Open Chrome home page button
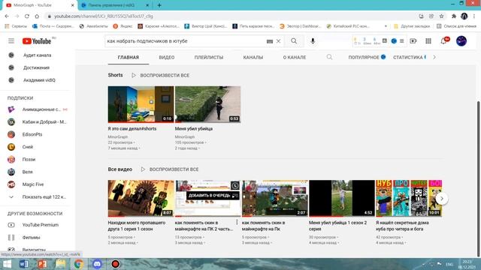 (37, 16)
